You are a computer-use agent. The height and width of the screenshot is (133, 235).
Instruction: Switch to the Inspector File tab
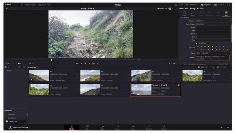226,13
